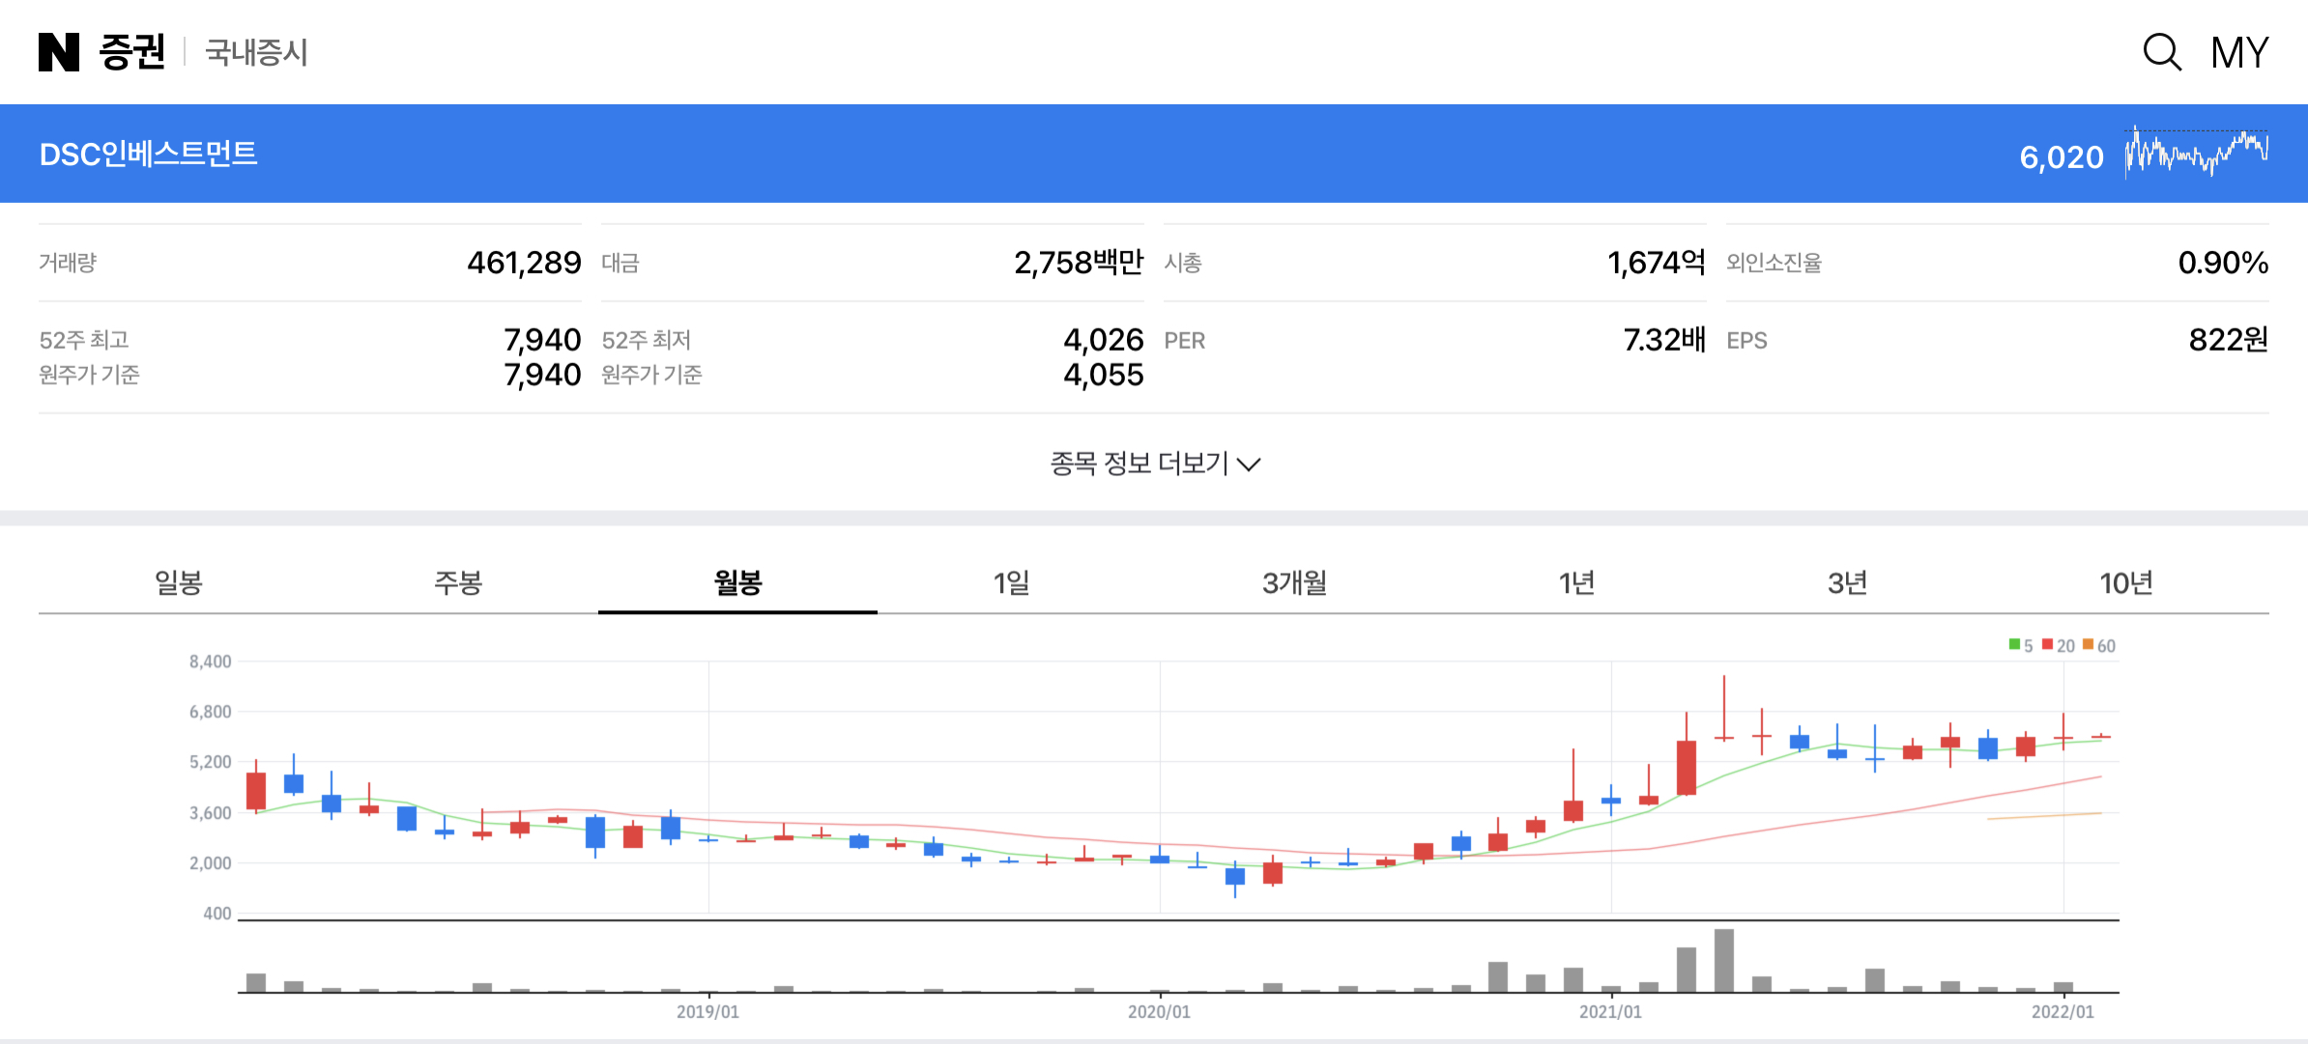Expand 종목 정보 더보기
The image size is (2308, 1044).
[x=1155, y=464]
